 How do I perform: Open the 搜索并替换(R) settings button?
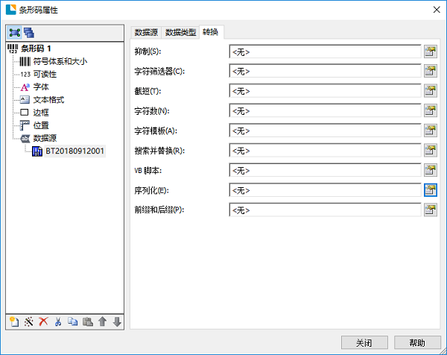tap(430, 150)
